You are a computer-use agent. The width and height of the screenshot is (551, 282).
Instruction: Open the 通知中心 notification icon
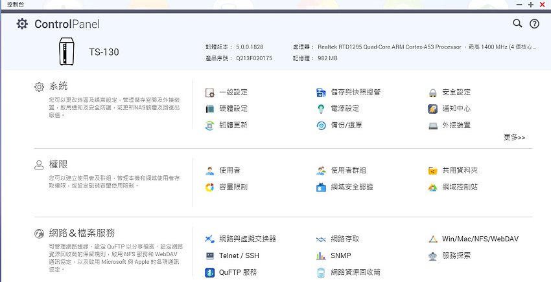[x=432, y=109]
